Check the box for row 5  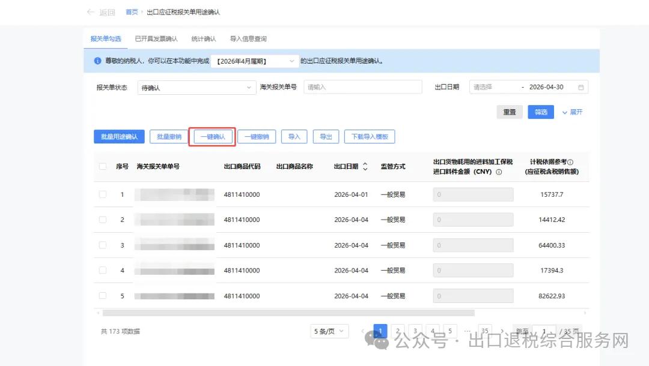pyautogui.click(x=103, y=296)
